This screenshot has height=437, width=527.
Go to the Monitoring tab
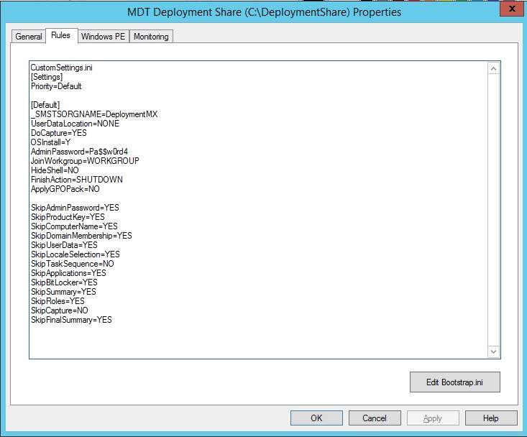click(x=151, y=37)
